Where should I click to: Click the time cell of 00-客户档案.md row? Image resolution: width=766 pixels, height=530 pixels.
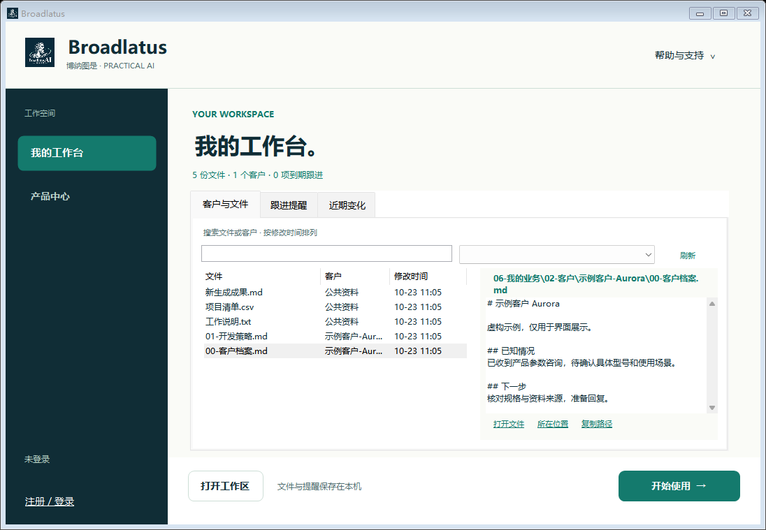(x=418, y=351)
